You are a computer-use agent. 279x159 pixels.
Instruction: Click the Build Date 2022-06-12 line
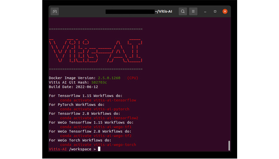click(73, 87)
